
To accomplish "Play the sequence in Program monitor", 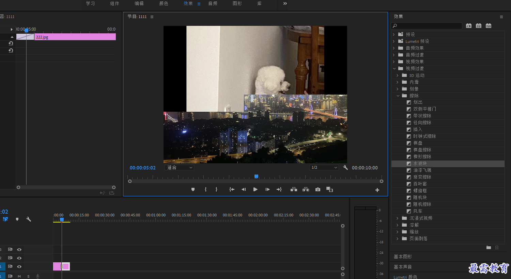I will 255,190.
